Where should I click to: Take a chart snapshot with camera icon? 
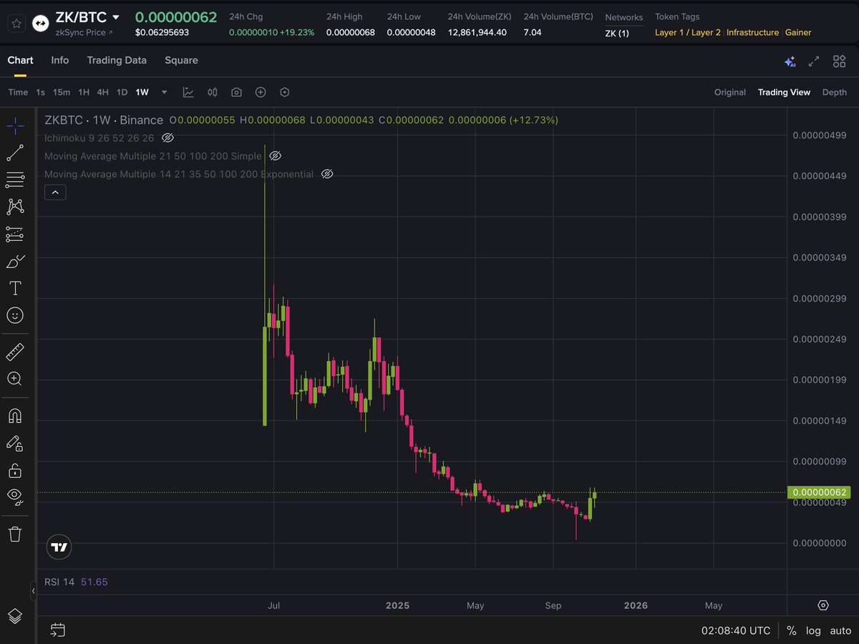[236, 92]
